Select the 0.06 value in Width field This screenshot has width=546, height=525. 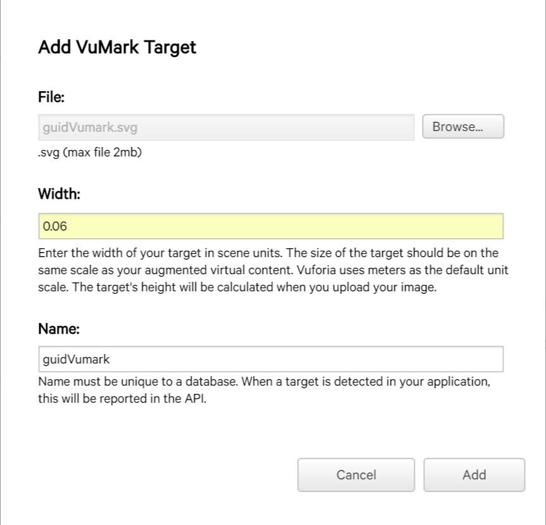coord(55,226)
